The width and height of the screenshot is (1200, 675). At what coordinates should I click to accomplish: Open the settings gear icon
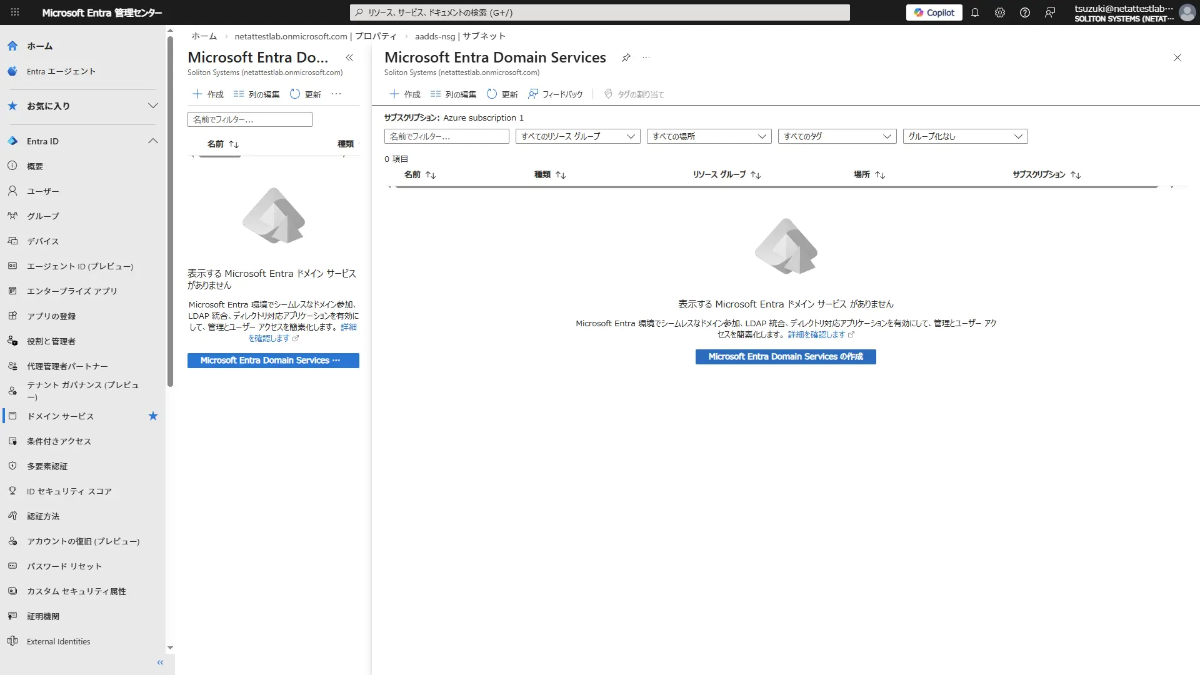pyautogui.click(x=1000, y=12)
